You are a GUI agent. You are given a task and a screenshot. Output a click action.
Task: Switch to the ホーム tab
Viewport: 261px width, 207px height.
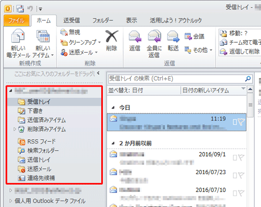[x=44, y=21]
